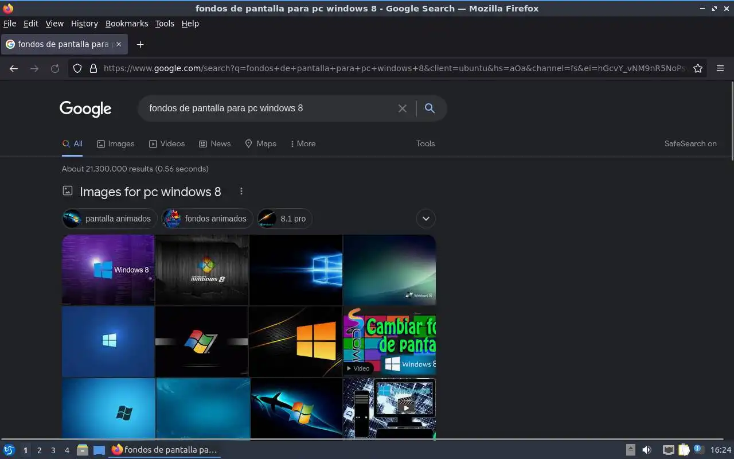This screenshot has height=459, width=734.
Task: Open the dark metal Windows 8 logo thumbnail
Action: 202,270
